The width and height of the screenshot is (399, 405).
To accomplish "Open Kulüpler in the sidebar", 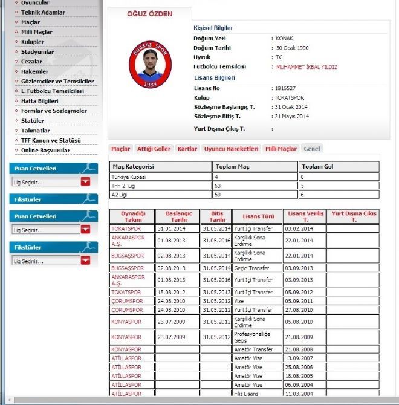I will [x=33, y=42].
